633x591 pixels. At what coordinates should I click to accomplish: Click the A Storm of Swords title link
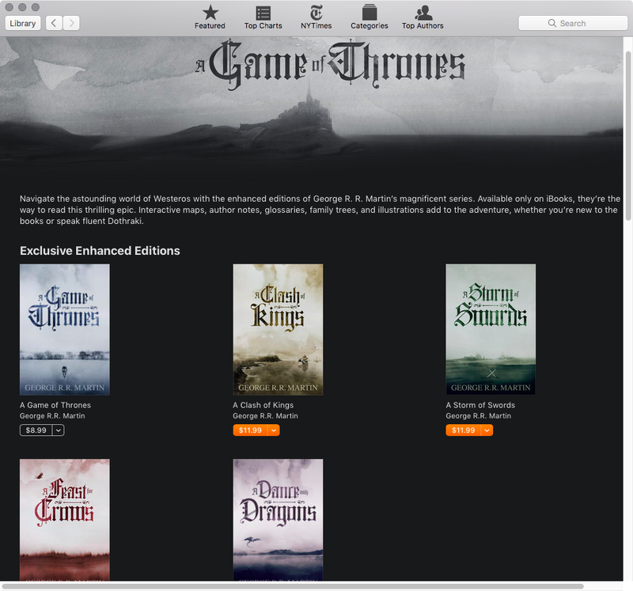[x=480, y=405]
